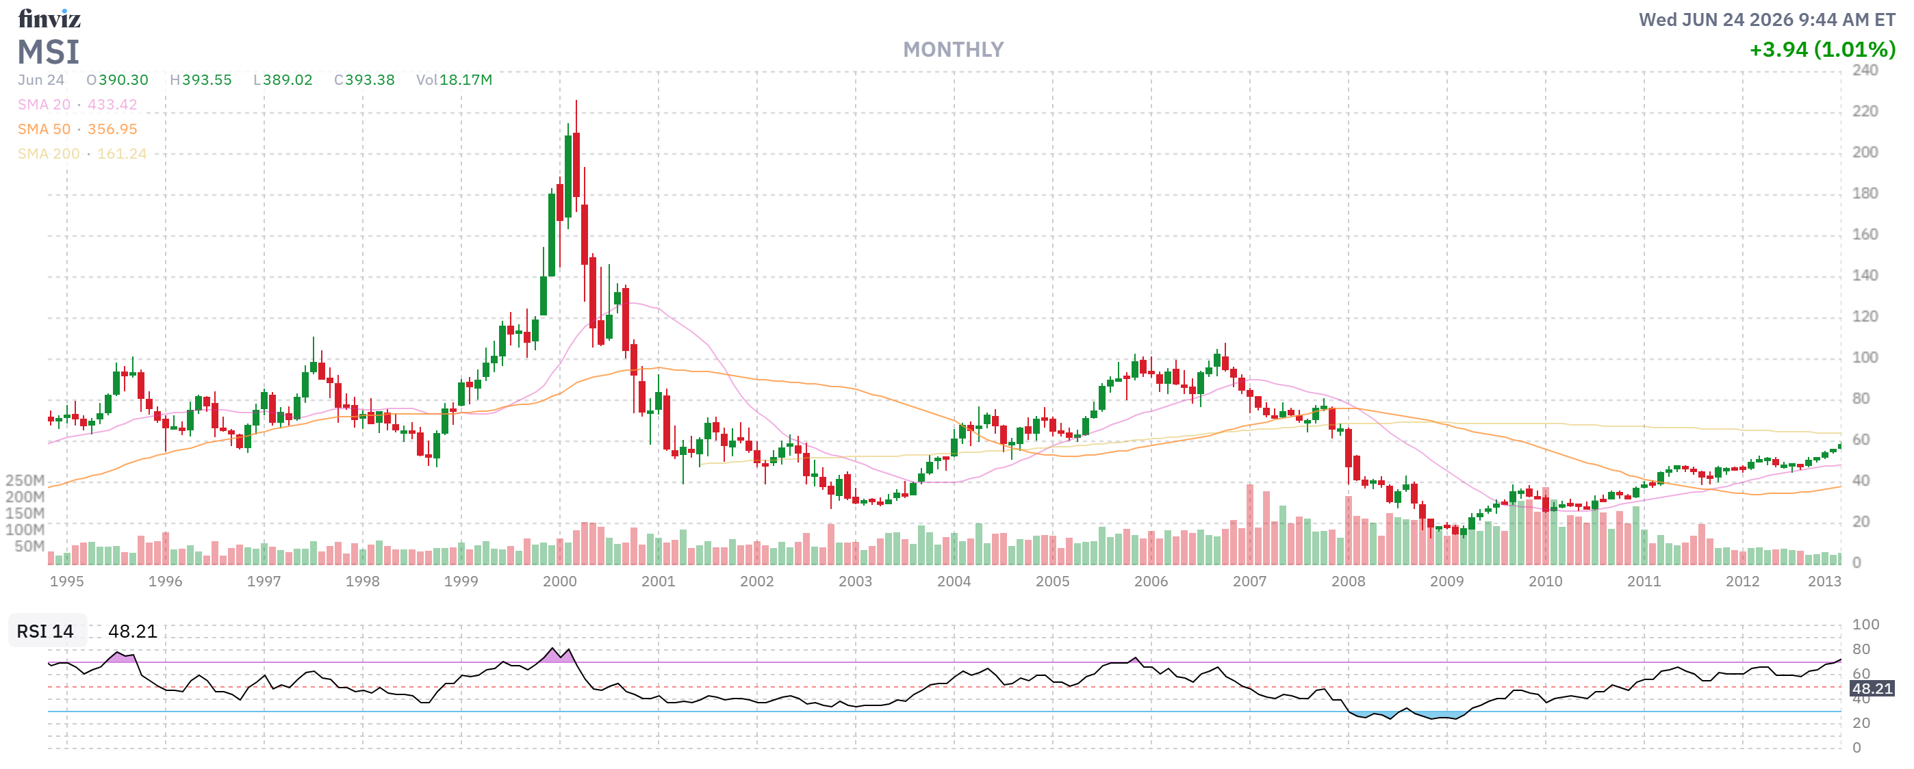This screenshot has height=769, width=1914.
Task: Click the high price 393.55
Action: tap(207, 80)
